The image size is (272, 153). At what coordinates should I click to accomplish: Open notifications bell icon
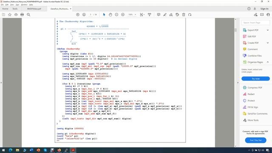click(255, 8)
